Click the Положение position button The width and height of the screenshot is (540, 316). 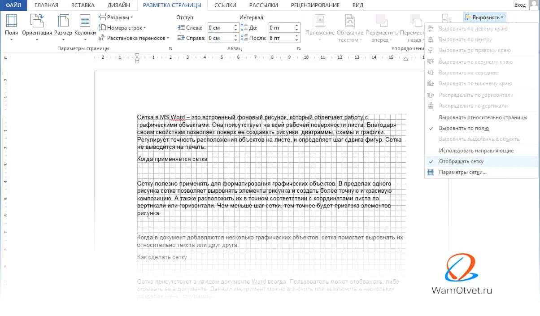click(320, 27)
